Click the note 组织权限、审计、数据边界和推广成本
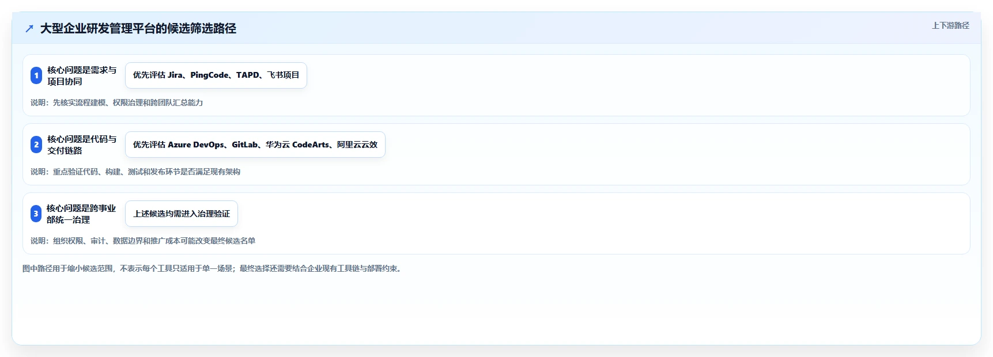The height and width of the screenshot is (357, 993). (x=143, y=241)
